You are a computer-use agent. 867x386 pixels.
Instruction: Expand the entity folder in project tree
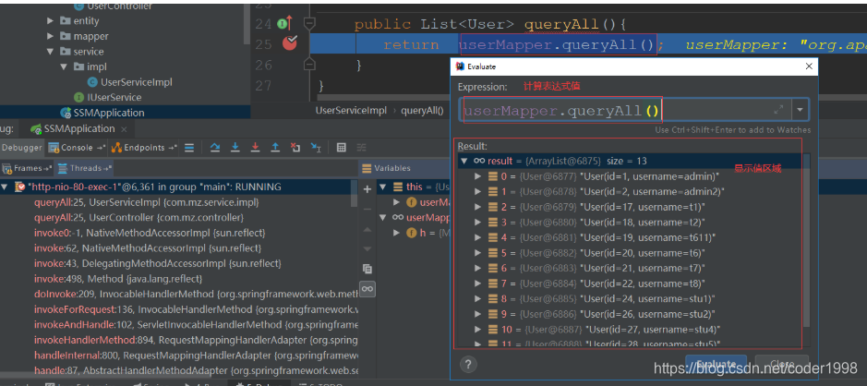[x=50, y=21]
